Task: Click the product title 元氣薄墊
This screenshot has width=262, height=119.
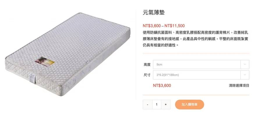Action: [154, 12]
